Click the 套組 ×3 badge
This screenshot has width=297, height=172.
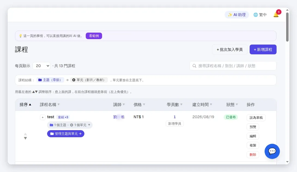pyautogui.click(x=63, y=117)
